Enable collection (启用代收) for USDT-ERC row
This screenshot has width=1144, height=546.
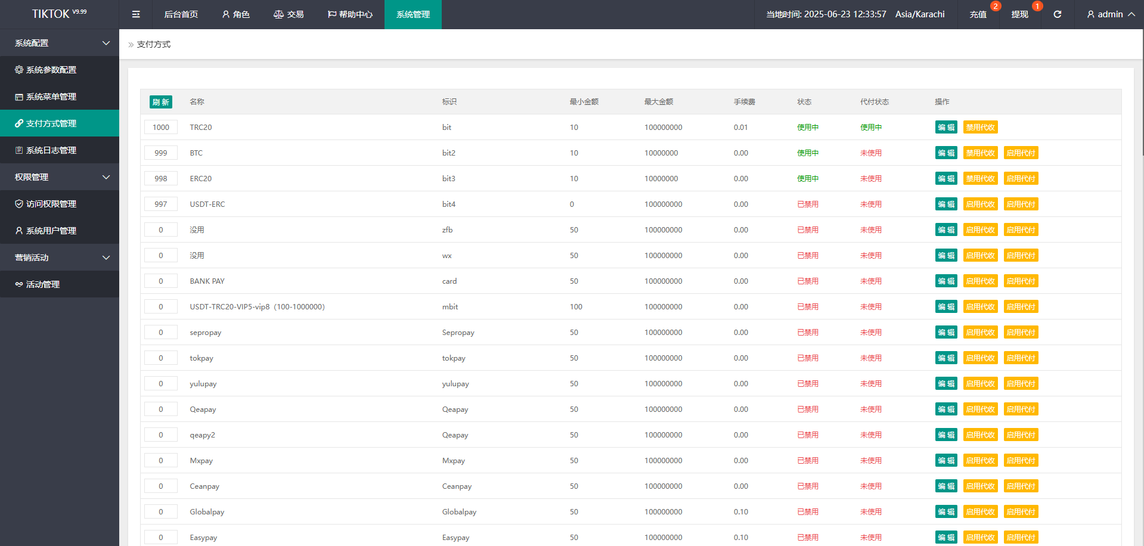(980, 204)
